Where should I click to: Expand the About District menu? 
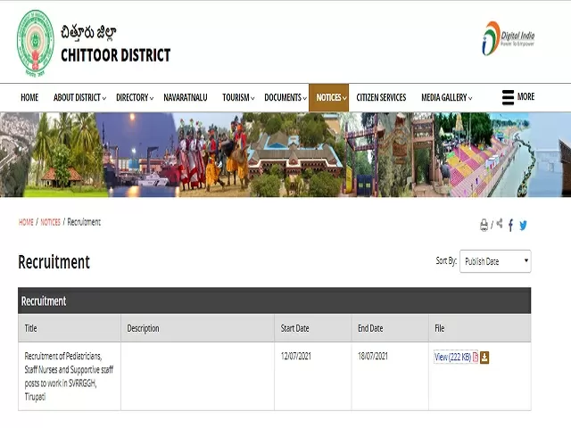(79, 98)
